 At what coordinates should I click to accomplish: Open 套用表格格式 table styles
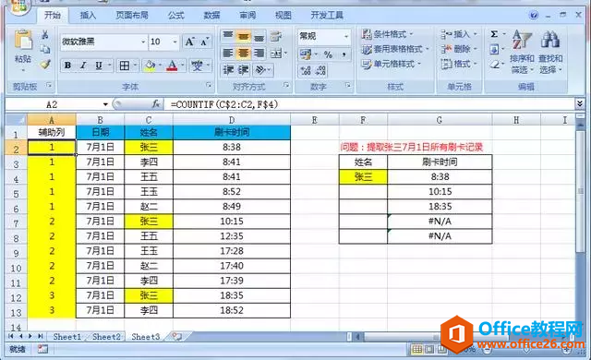395,49
